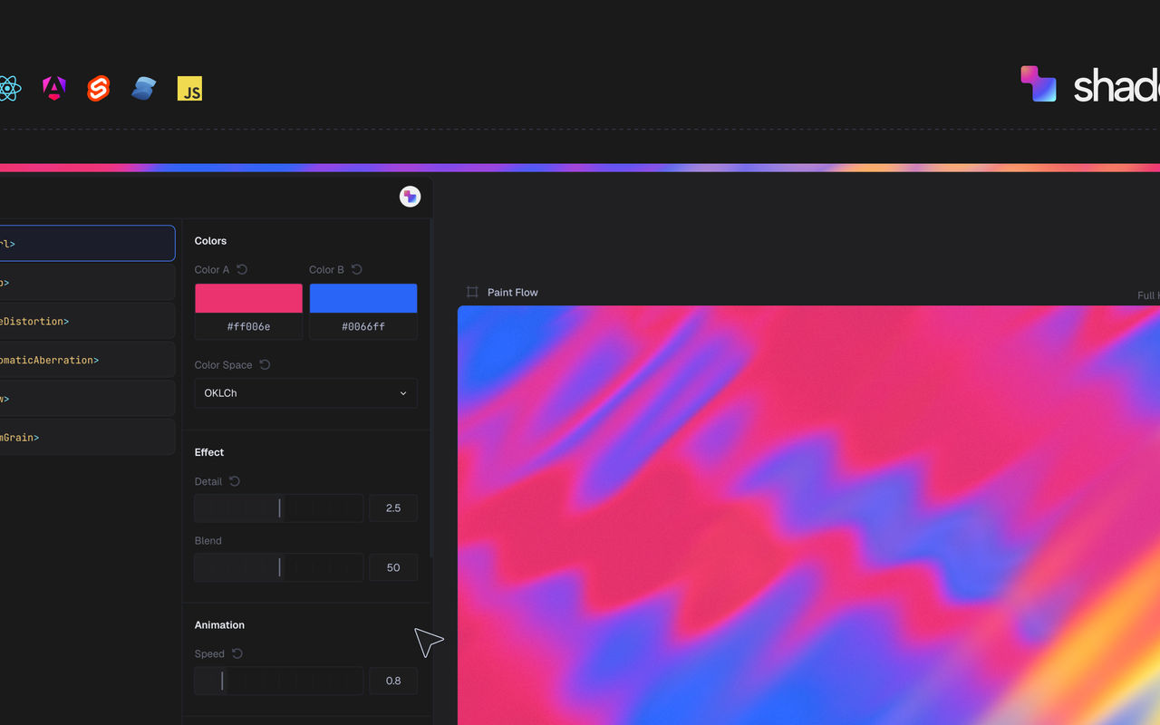Image resolution: width=1160 pixels, height=725 pixels.
Task: Click the Colors section heading
Action: click(x=210, y=240)
